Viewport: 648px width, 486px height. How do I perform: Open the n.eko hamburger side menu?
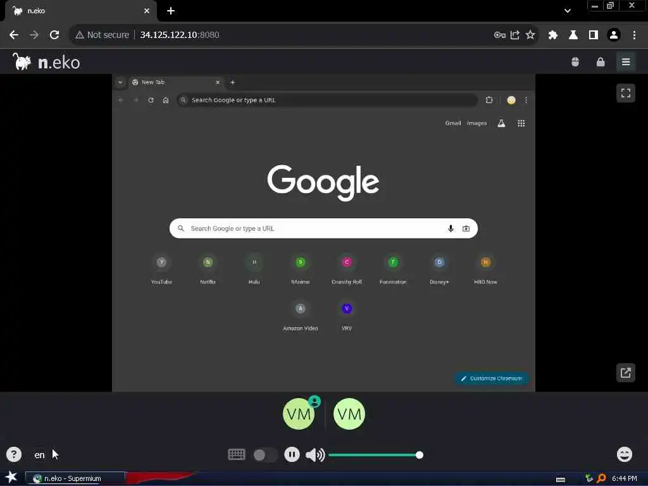(x=626, y=62)
